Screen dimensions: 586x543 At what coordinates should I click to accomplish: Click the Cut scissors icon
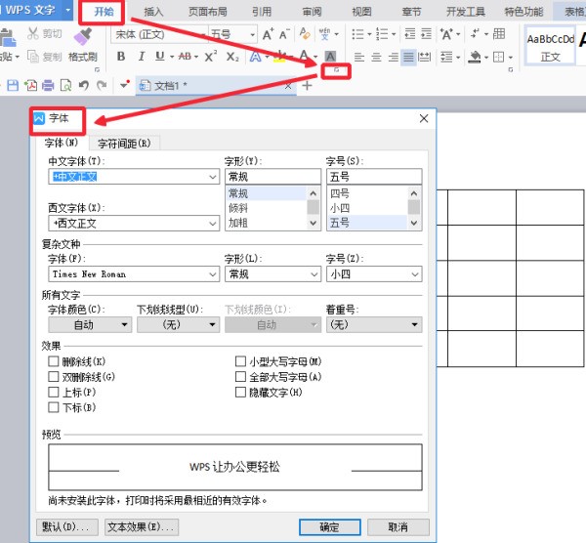33,33
